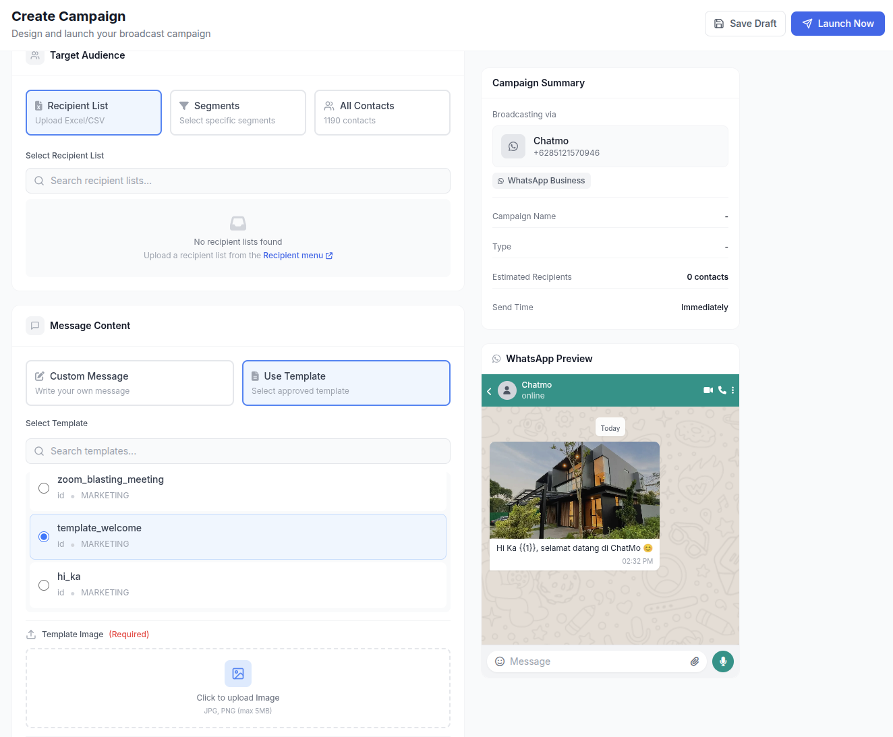The height and width of the screenshot is (737, 893).
Task: Click the inbox icon above No recipient lists
Action: pos(238,223)
